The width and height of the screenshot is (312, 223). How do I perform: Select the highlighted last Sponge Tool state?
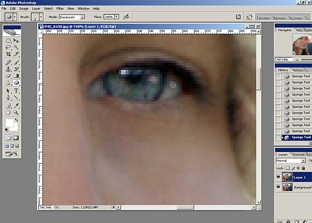(x=296, y=137)
